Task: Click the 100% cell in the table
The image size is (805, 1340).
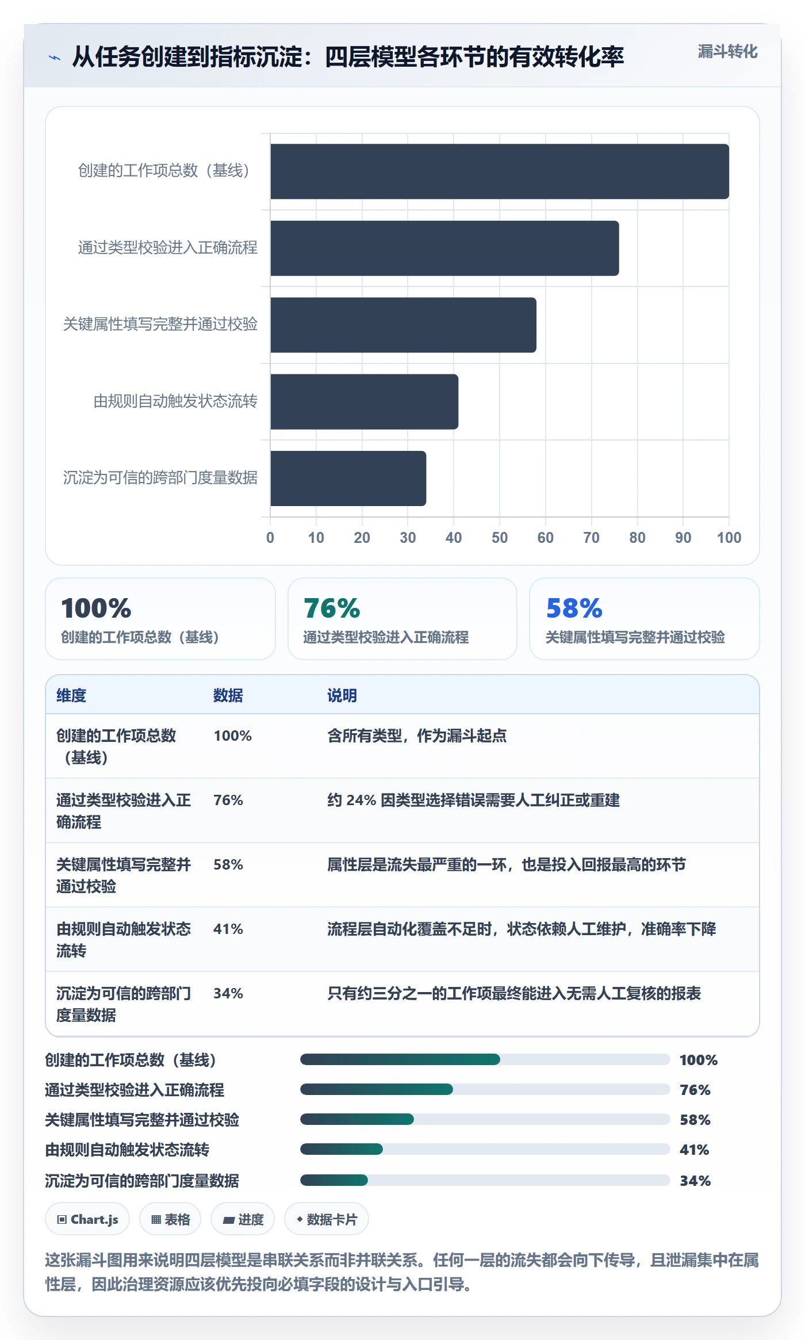Action: (x=233, y=736)
